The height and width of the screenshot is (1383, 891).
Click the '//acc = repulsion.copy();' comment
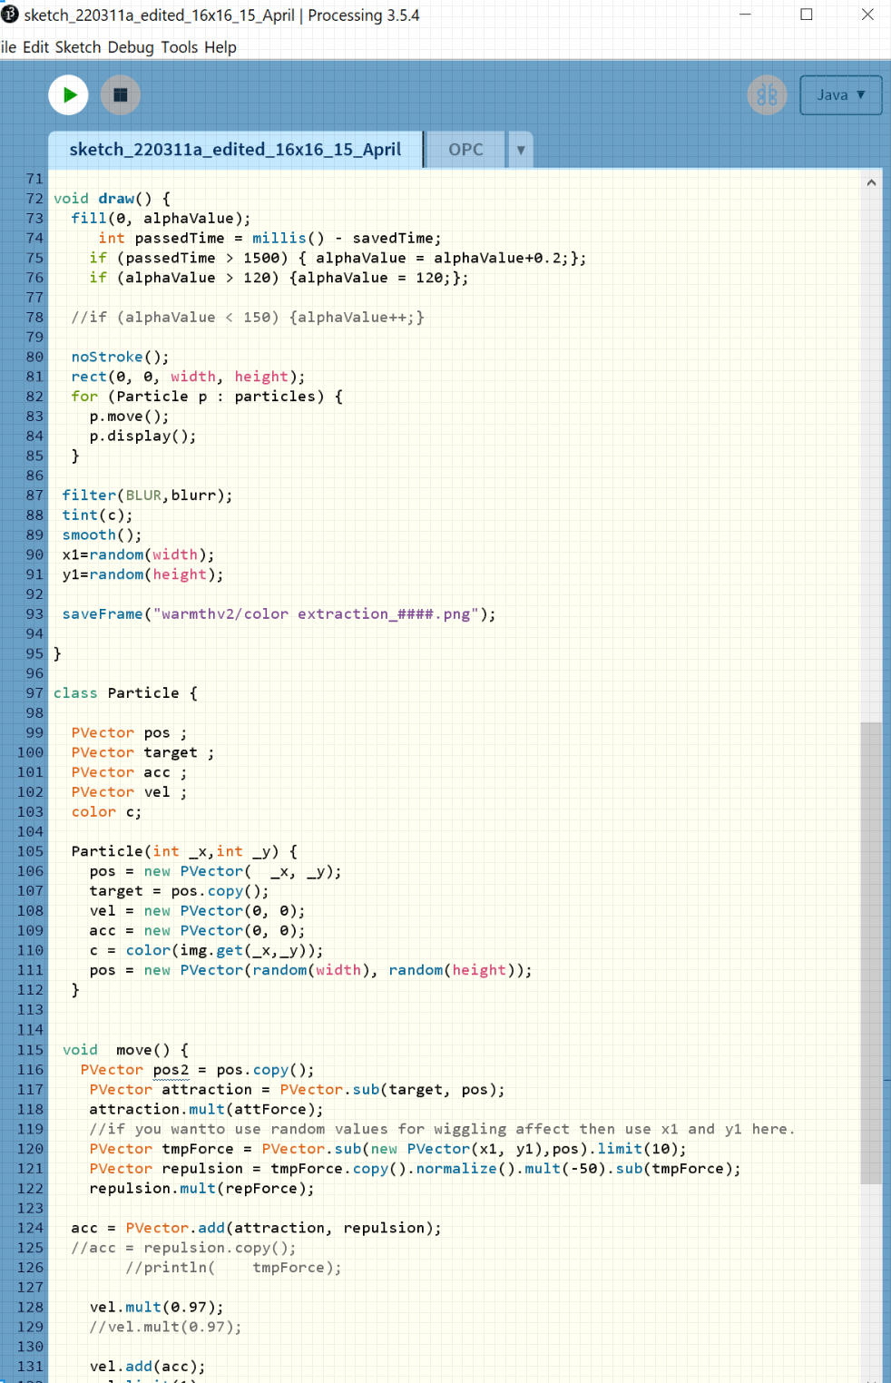point(183,1250)
